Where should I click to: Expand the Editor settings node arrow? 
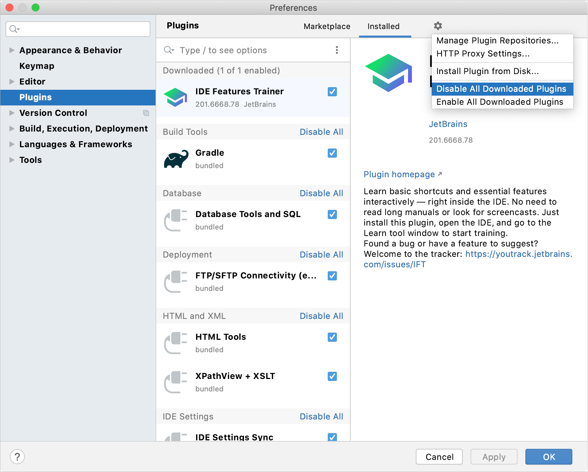pyautogui.click(x=12, y=82)
